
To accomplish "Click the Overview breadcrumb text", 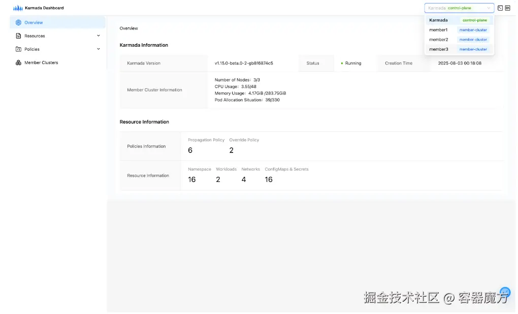I will [128, 28].
